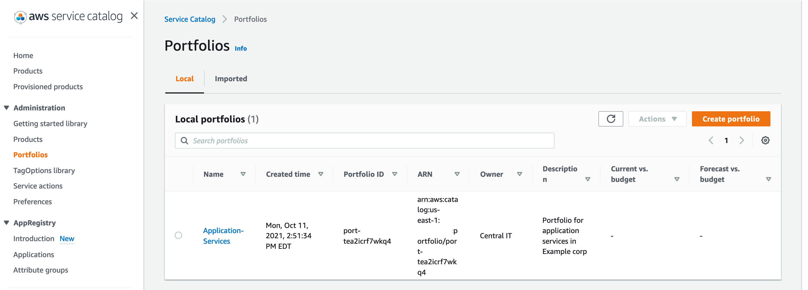This screenshot has height=290, width=808.
Task: Open Getting started library
Action: (x=50, y=124)
